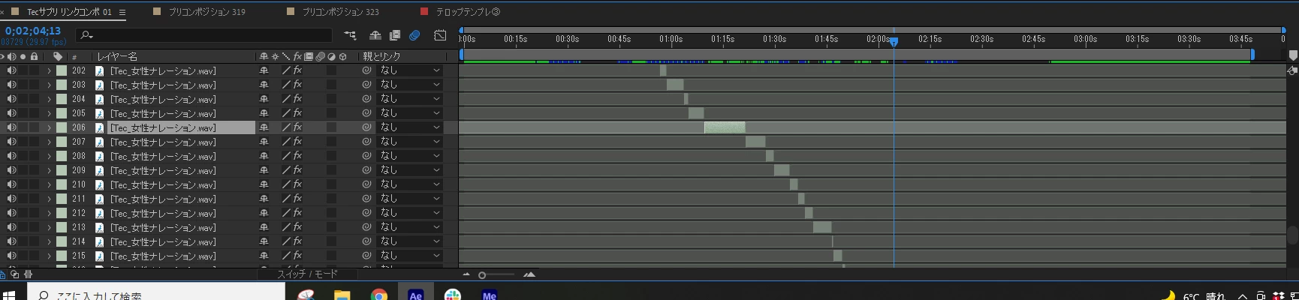Open the parent dropdown of layer 211
The height and width of the screenshot is (300, 1299).
click(x=409, y=199)
